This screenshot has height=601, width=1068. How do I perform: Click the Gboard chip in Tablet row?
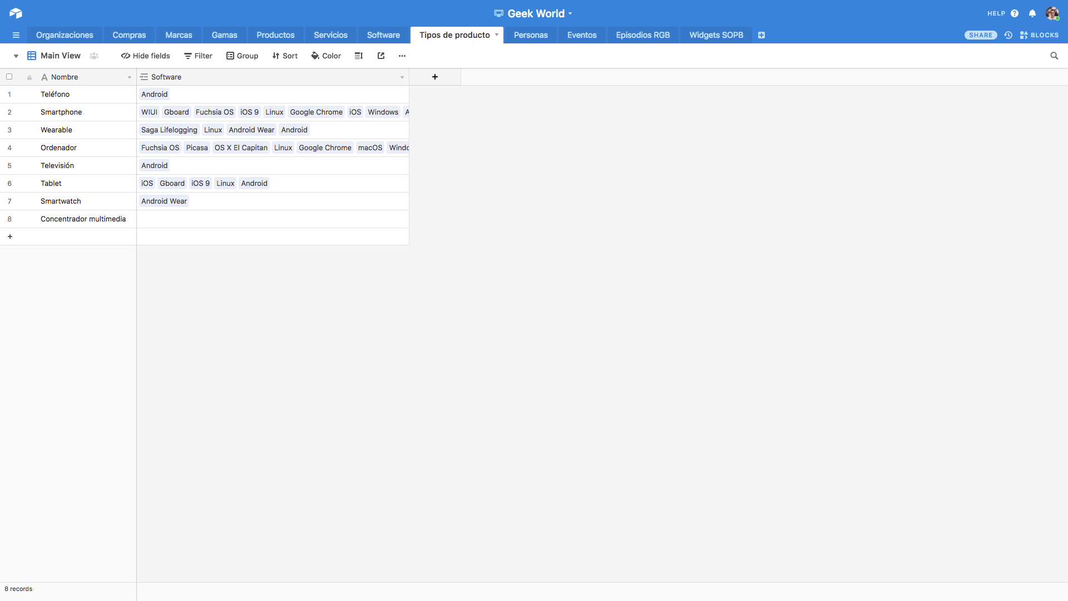(172, 184)
